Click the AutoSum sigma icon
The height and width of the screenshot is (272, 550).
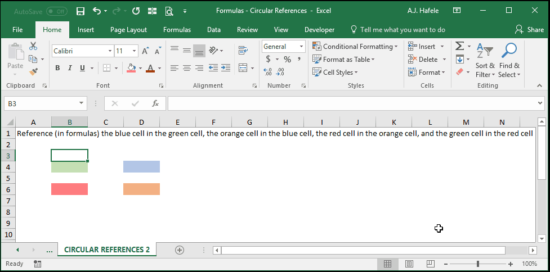point(459,46)
